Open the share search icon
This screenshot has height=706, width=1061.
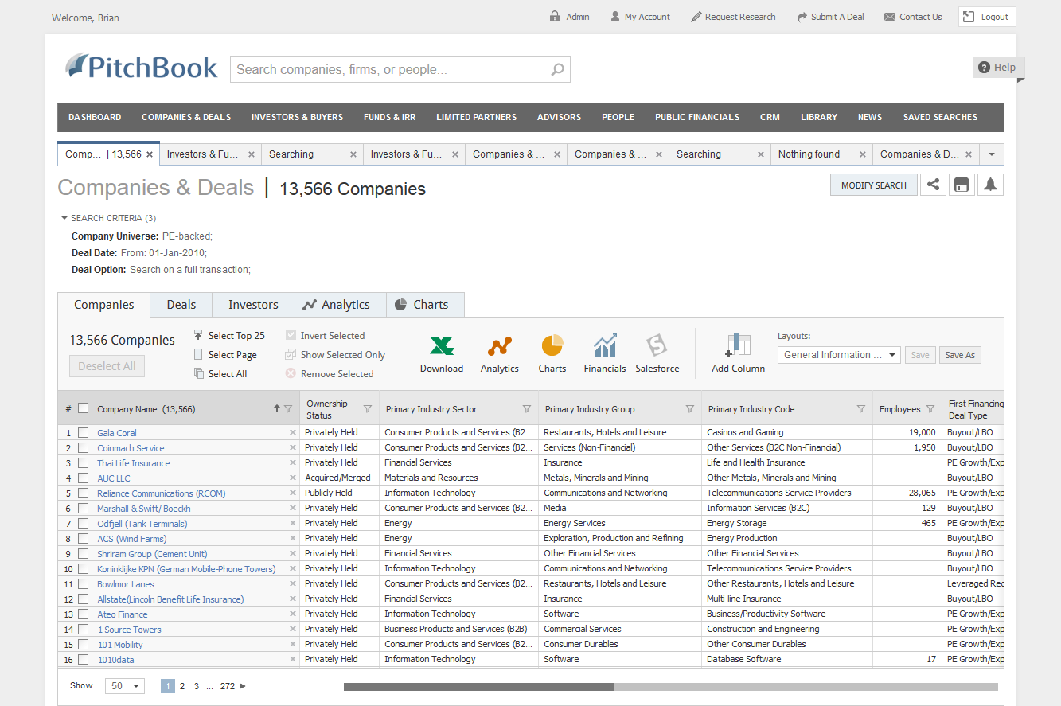(933, 185)
